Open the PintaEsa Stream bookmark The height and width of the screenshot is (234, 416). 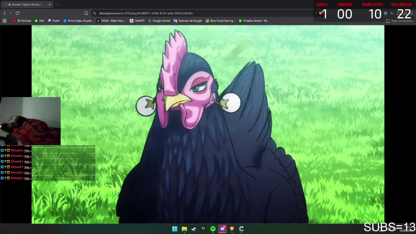click(253, 21)
